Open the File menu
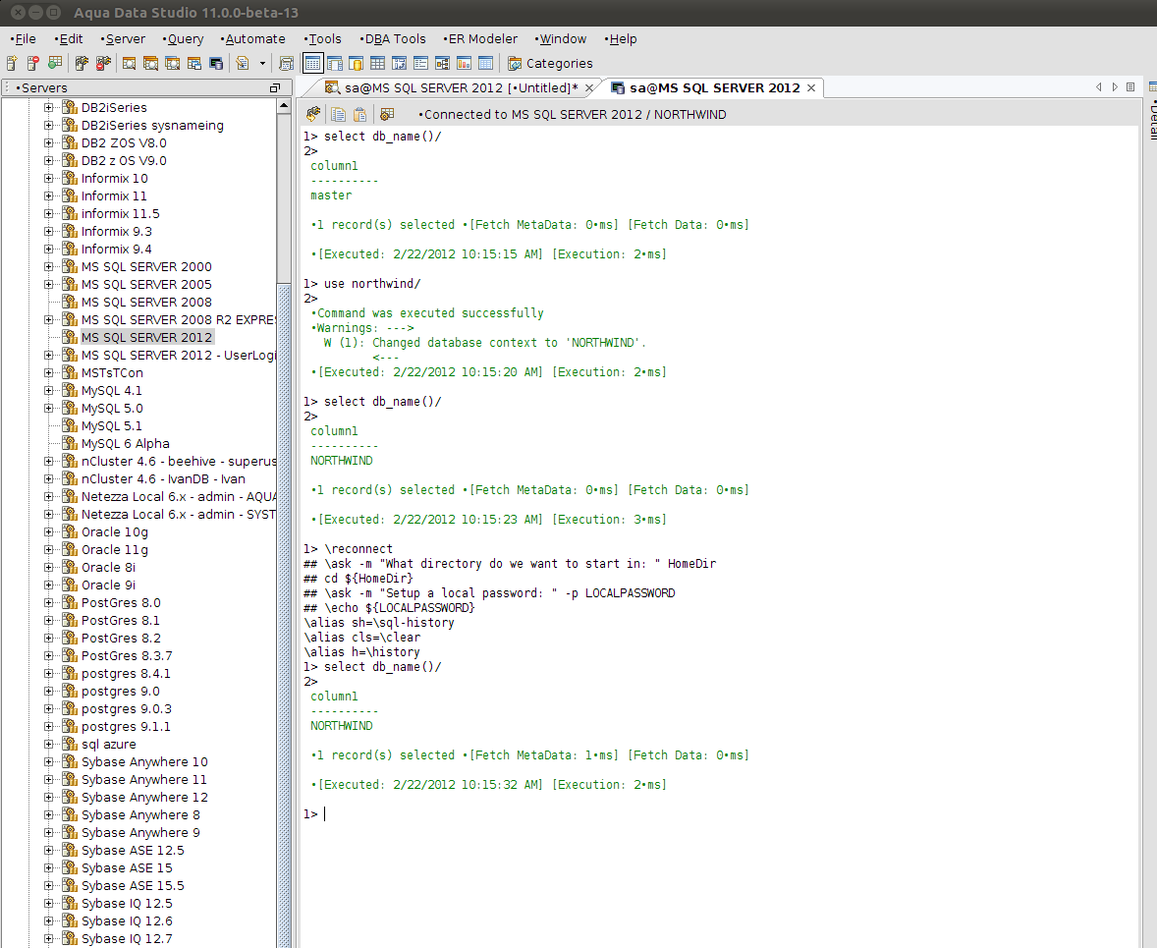 click(23, 39)
